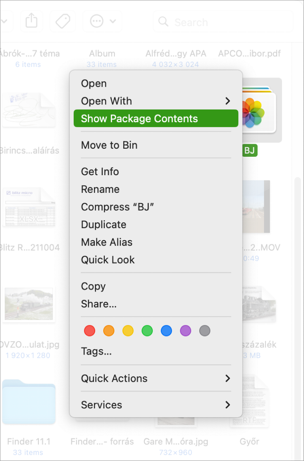
Task: Select the Finder 11.1 folder icon
Action: click(29, 401)
